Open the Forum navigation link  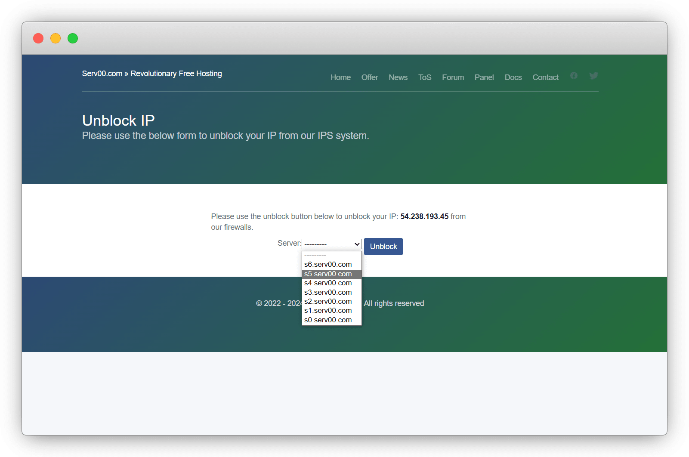pyautogui.click(x=453, y=77)
